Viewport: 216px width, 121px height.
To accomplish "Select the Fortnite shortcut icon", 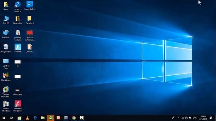I will coord(18,48).
